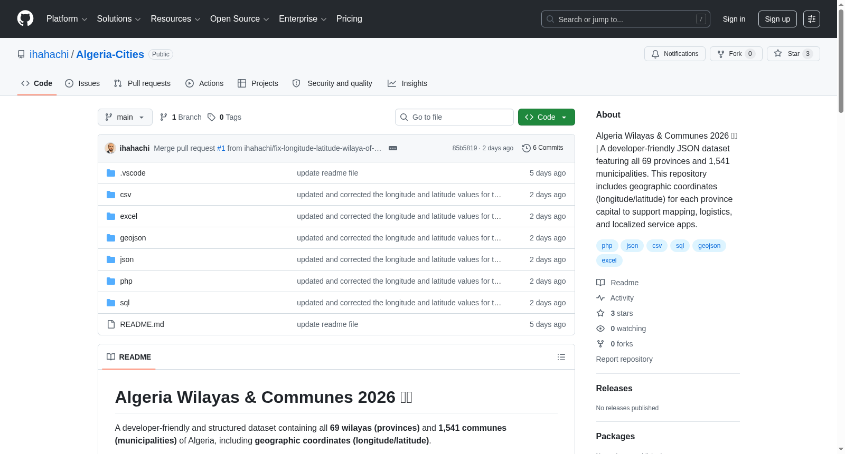This screenshot has width=845, height=454.
Task: Click the php topic tag
Action: coord(607,246)
